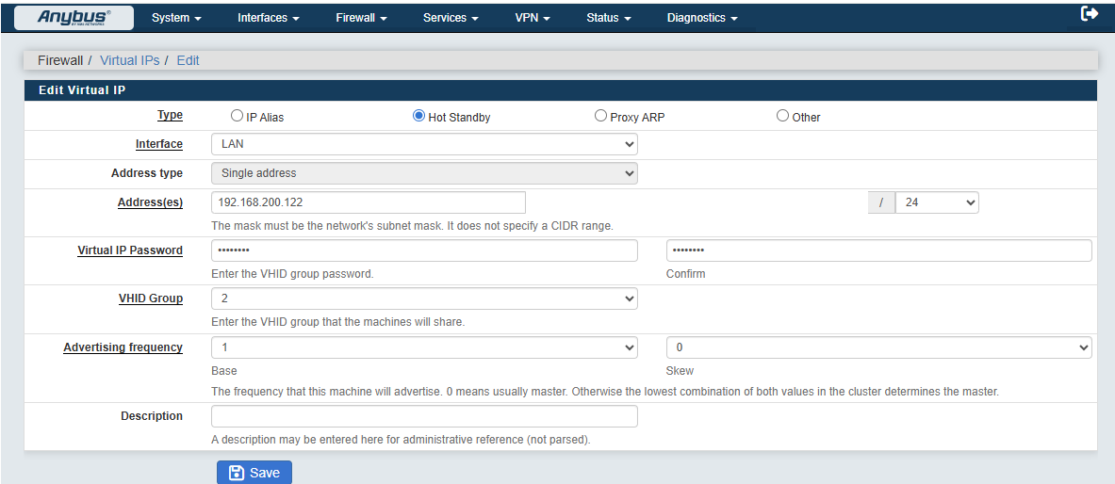The height and width of the screenshot is (484, 1115).
Task: Open the advertising Base frequency dropdown
Action: 424,347
